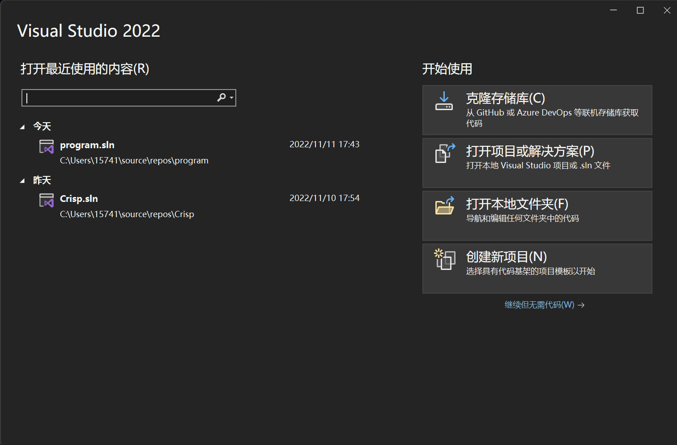Click the 今天 group label
This screenshot has height=445, width=677.
(42, 126)
